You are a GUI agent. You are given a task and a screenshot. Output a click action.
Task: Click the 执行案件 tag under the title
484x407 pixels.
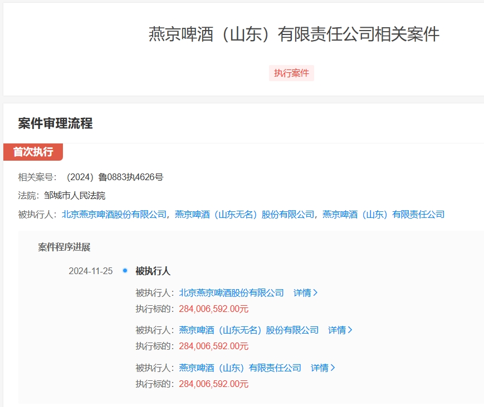click(x=291, y=73)
